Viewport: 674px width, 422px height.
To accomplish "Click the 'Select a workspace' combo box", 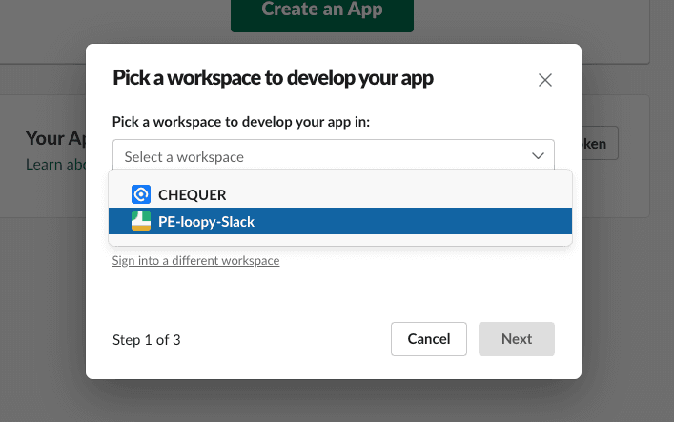I will click(324, 156).
